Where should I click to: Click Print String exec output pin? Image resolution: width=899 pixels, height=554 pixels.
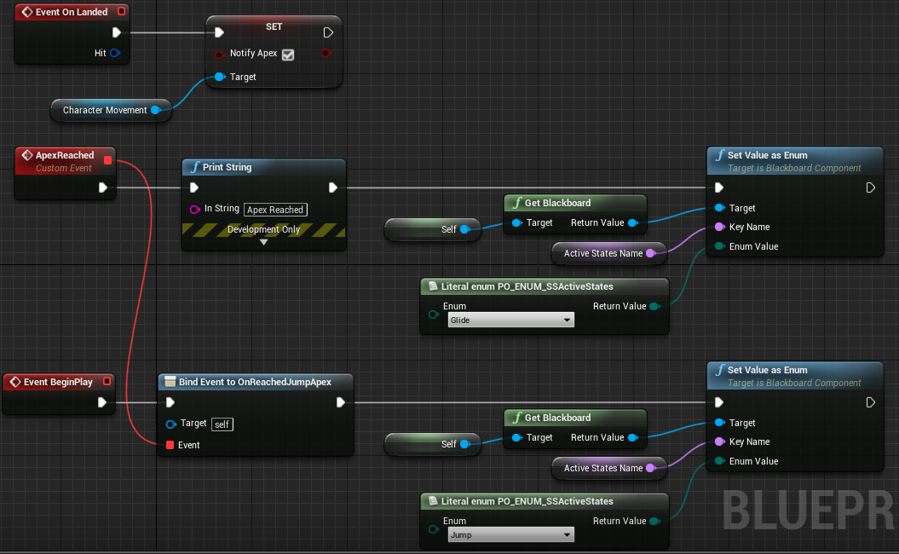pyautogui.click(x=332, y=187)
